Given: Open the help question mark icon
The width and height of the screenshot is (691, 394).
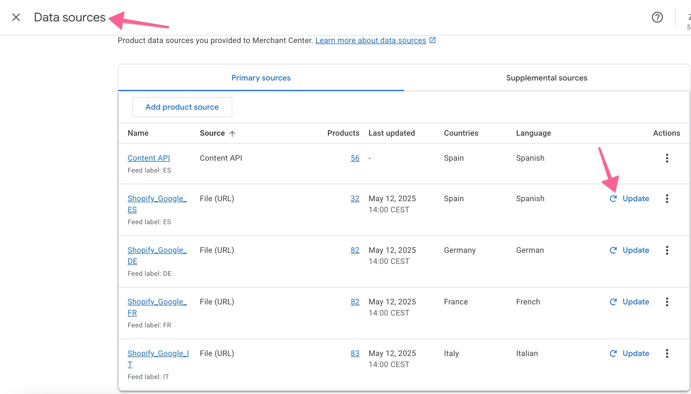Looking at the screenshot, I should [x=657, y=17].
